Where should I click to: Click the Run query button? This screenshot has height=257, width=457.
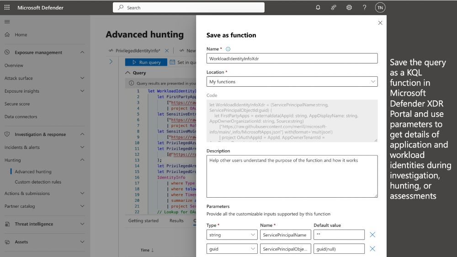click(146, 62)
